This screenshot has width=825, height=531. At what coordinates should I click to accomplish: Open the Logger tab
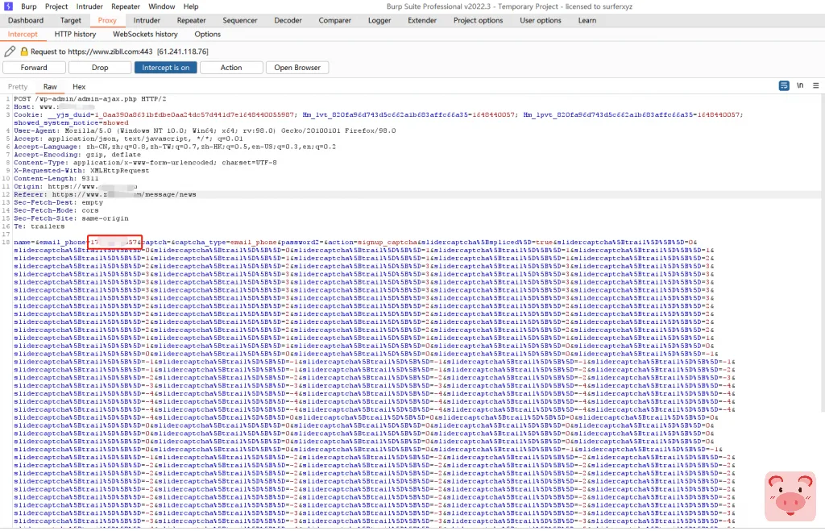click(379, 20)
